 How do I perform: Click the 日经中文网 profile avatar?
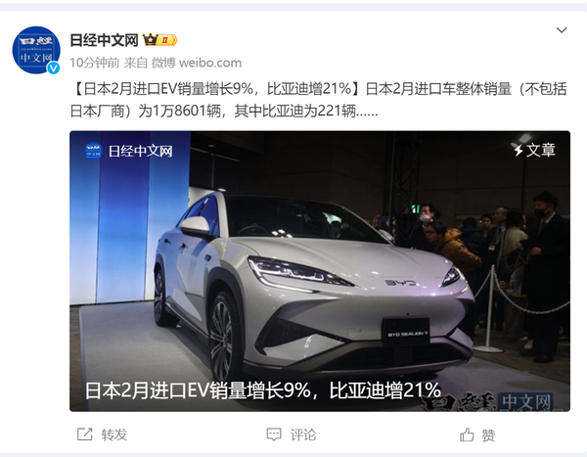(36, 50)
